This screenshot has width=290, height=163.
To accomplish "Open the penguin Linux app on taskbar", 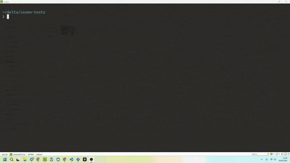I will tap(51, 159).
